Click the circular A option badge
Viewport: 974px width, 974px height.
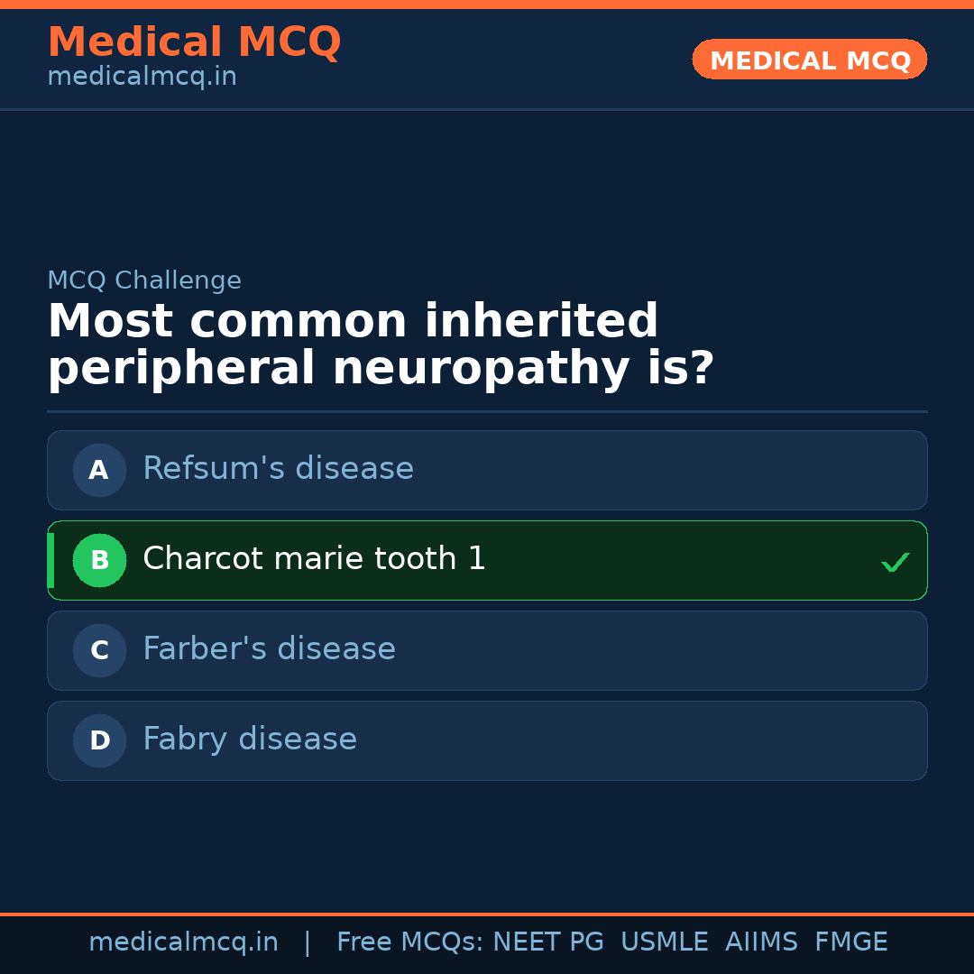(x=99, y=470)
